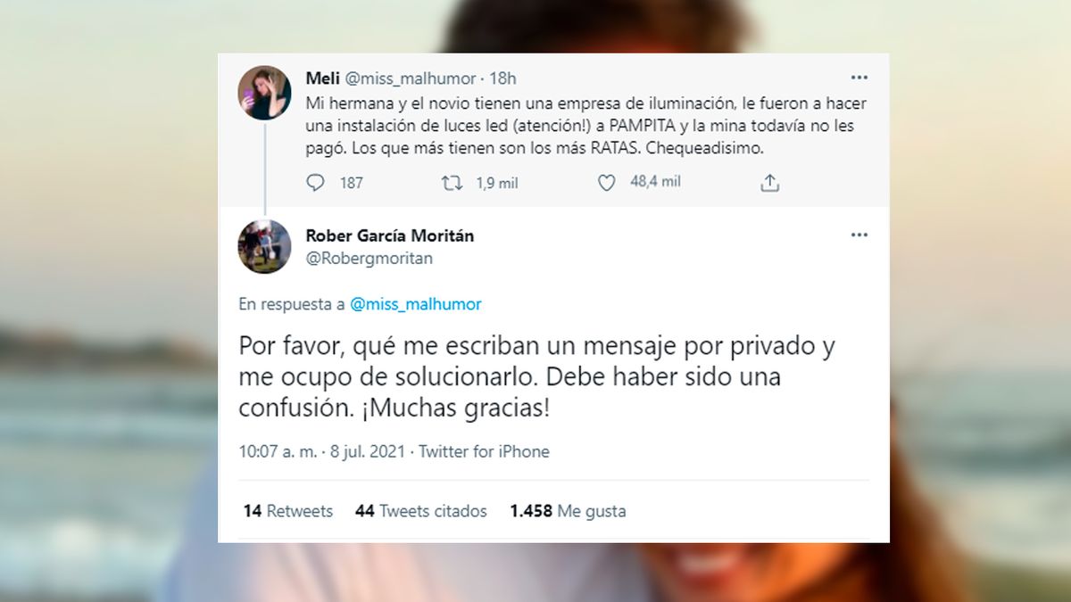Click the @Robergmoritan handle
1071x602 pixels.
369,258
